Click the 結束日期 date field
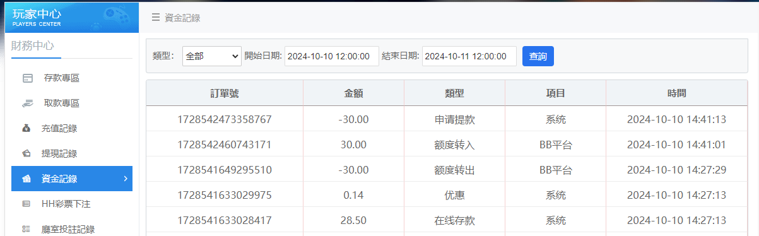Viewport: 759px width, 236px height. coord(469,56)
